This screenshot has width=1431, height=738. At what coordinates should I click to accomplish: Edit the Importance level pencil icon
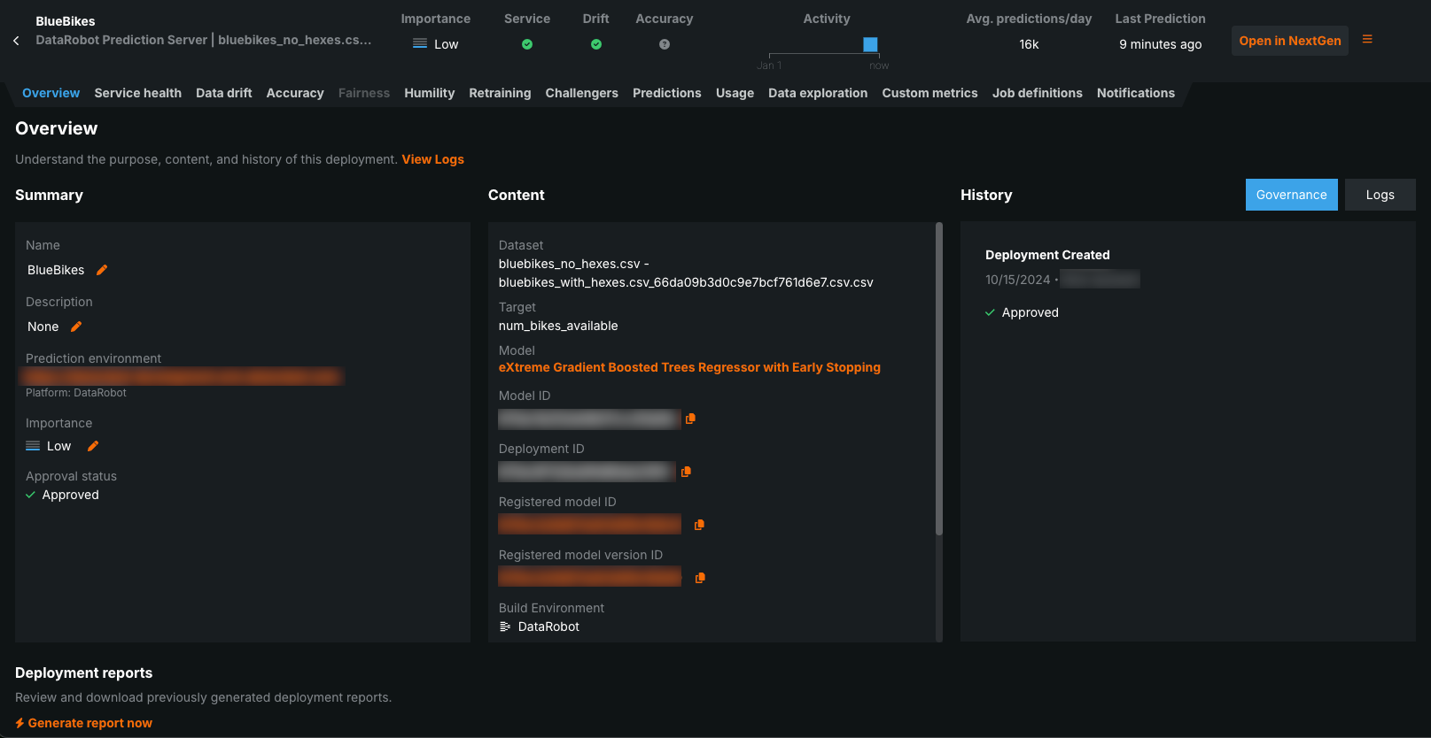93,446
